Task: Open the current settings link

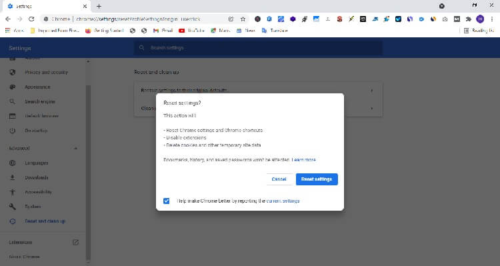Action: [x=283, y=201]
